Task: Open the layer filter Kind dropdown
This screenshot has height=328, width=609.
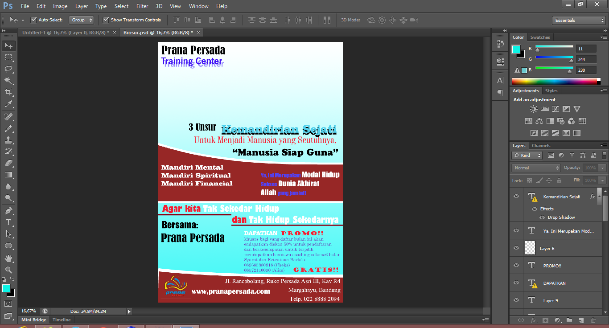Action: click(527, 156)
